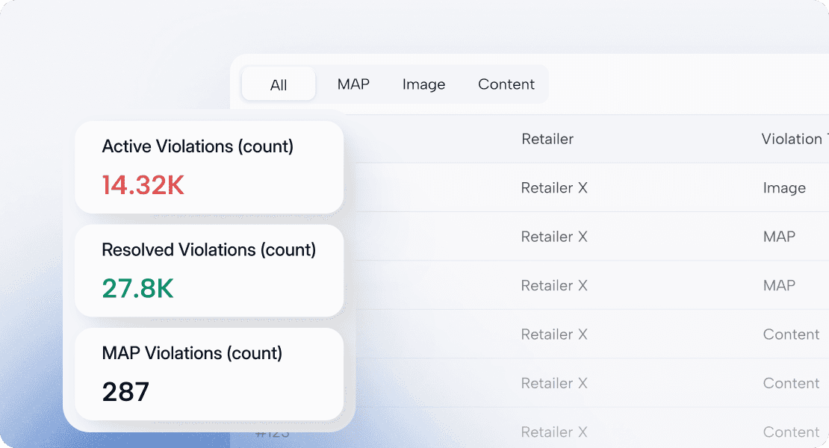Open the Content filter tab
Image resolution: width=829 pixels, height=448 pixels.
coord(506,84)
